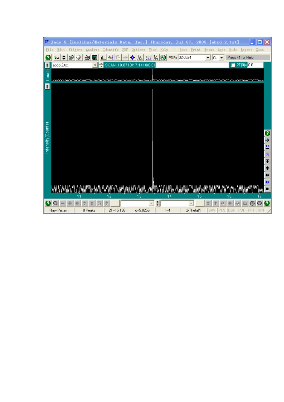Toggle the 2T(0) checkbox
The height and width of the screenshot is (402, 284).
point(233,65)
